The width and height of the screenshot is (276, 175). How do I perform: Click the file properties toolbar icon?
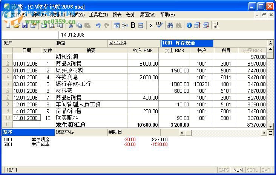click(33, 25)
